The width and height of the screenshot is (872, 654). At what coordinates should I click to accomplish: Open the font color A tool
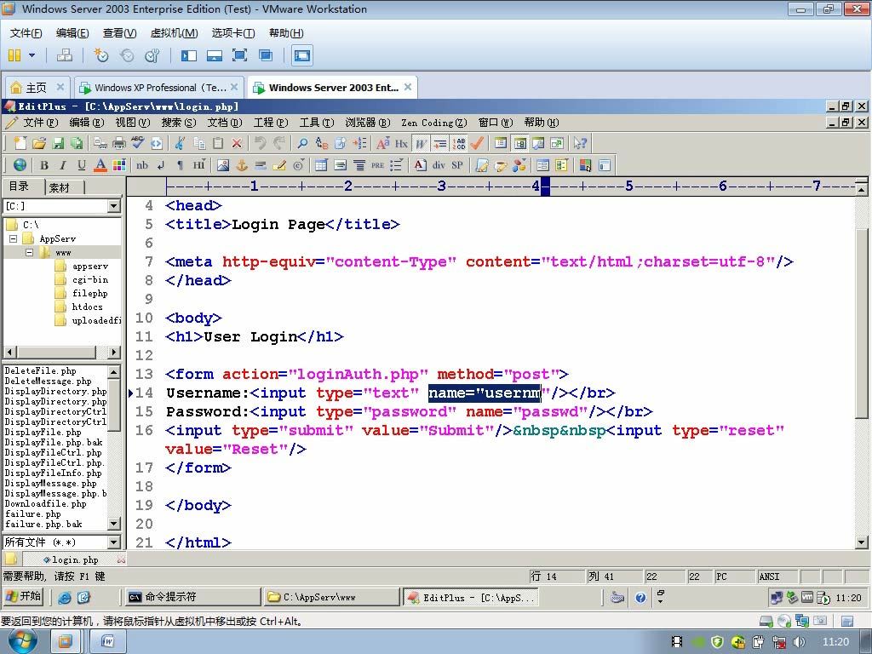pos(100,165)
